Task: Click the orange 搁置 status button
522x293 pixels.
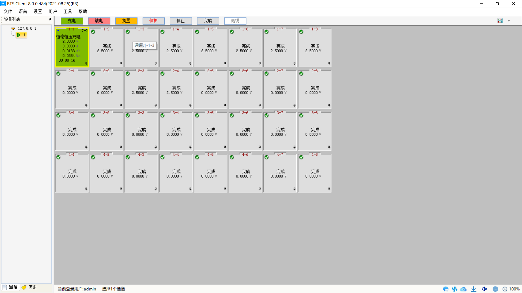Action: (x=126, y=21)
